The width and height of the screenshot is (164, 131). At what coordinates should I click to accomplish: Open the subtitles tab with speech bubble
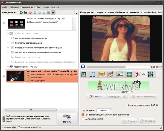pyautogui.click(x=102, y=74)
